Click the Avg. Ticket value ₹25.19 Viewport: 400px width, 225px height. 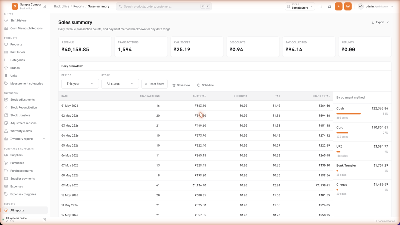(x=182, y=49)
